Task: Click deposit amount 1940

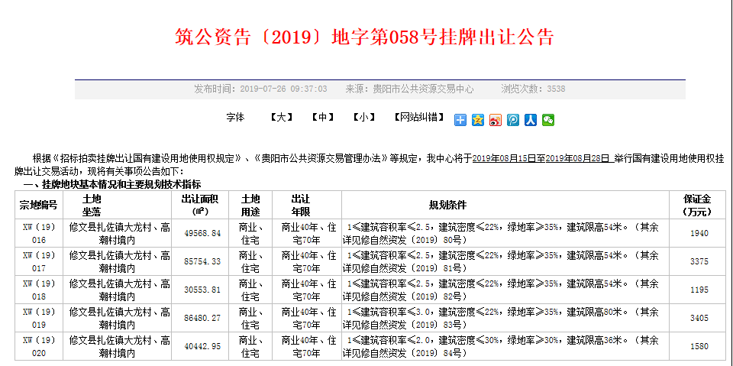Action: tap(699, 234)
